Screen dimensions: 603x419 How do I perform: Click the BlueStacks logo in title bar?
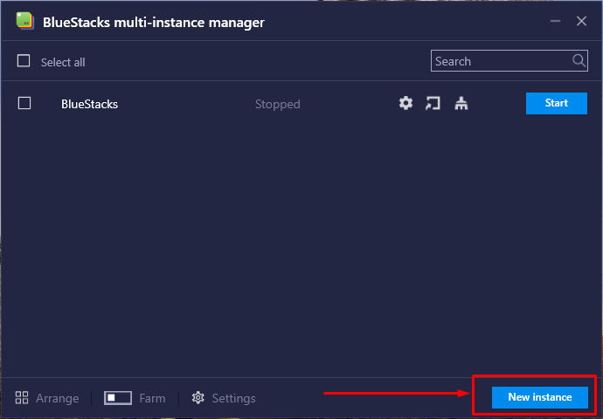point(25,21)
